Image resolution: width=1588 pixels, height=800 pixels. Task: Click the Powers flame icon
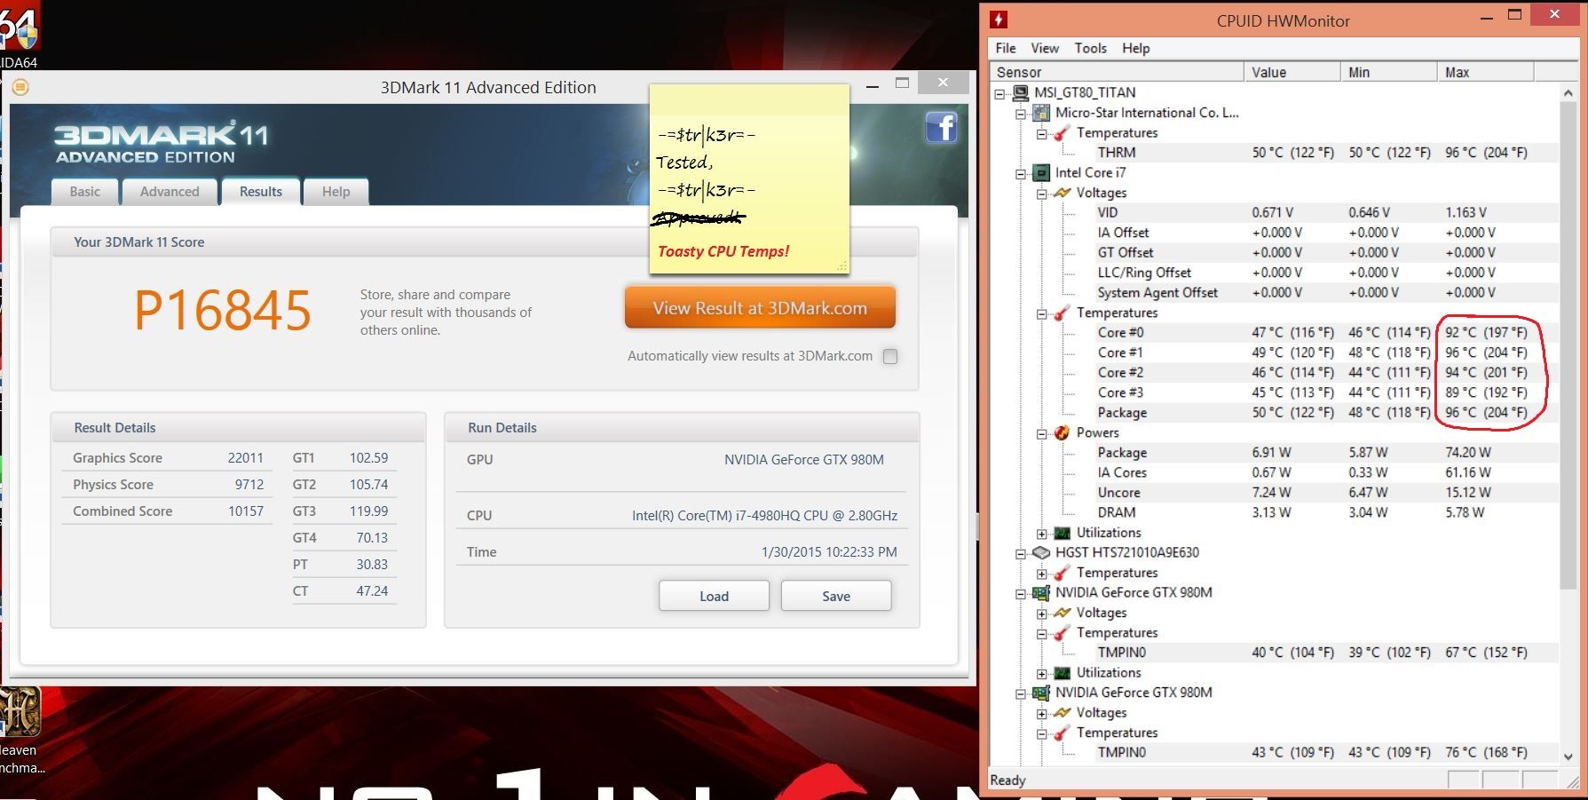coord(1062,432)
